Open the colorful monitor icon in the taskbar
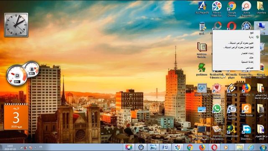This screenshot has width=268, height=151. pyautogui.click(x=129, y=147)
